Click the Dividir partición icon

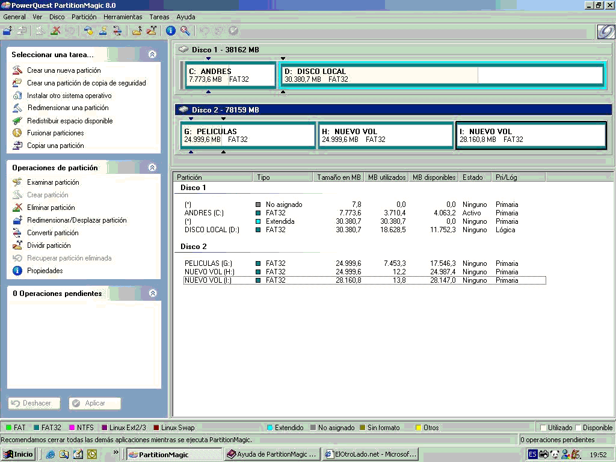coord(17,245)
